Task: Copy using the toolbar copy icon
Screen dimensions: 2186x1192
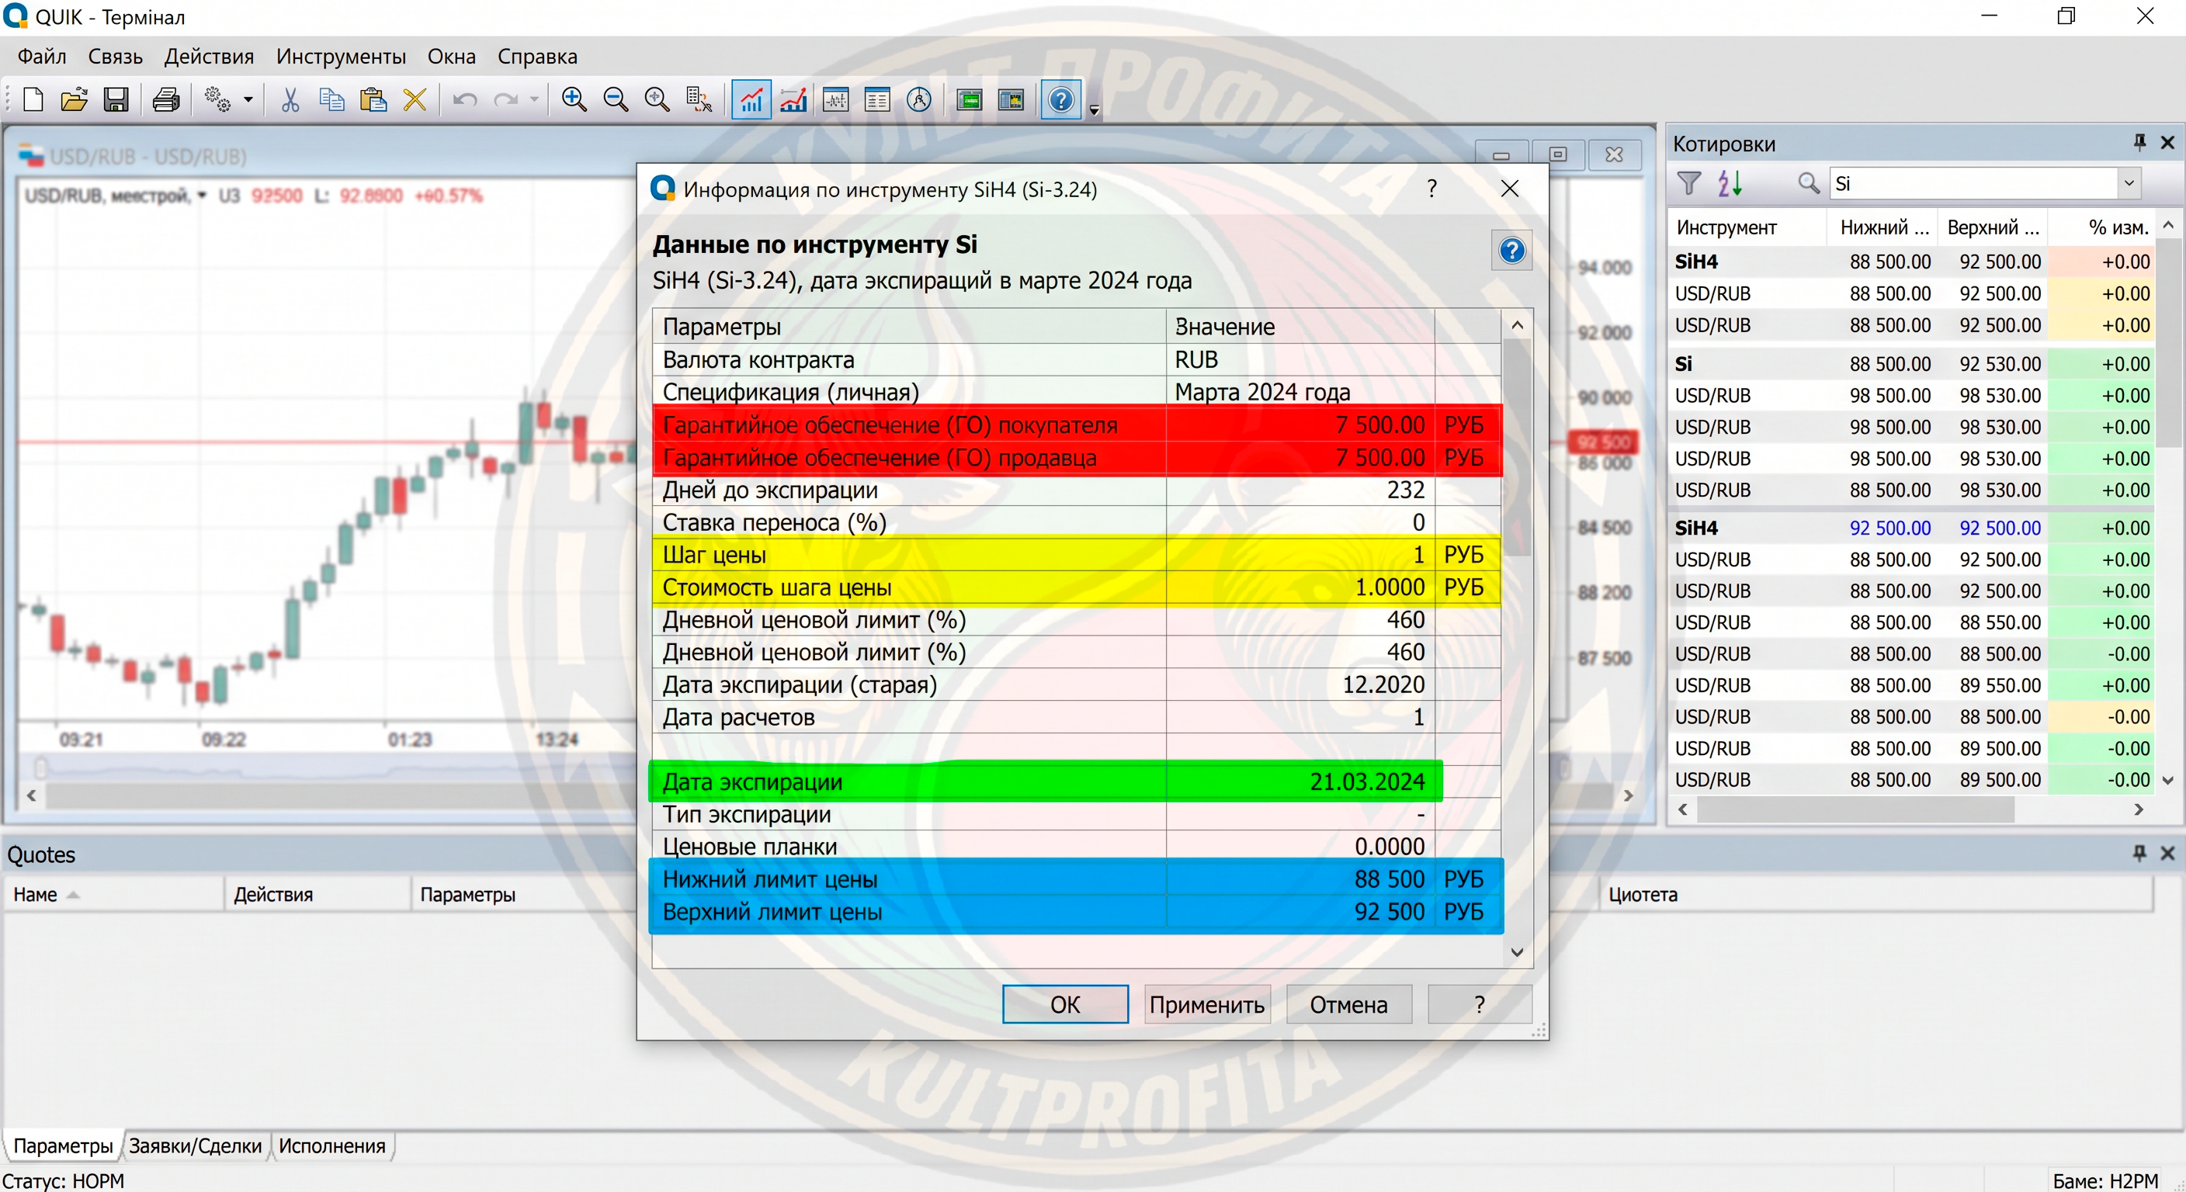Action: (x=331, y=100)
